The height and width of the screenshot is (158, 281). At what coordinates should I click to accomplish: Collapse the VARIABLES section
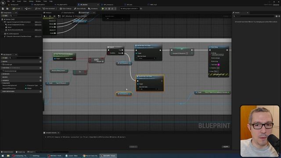(x=2, y=80)
